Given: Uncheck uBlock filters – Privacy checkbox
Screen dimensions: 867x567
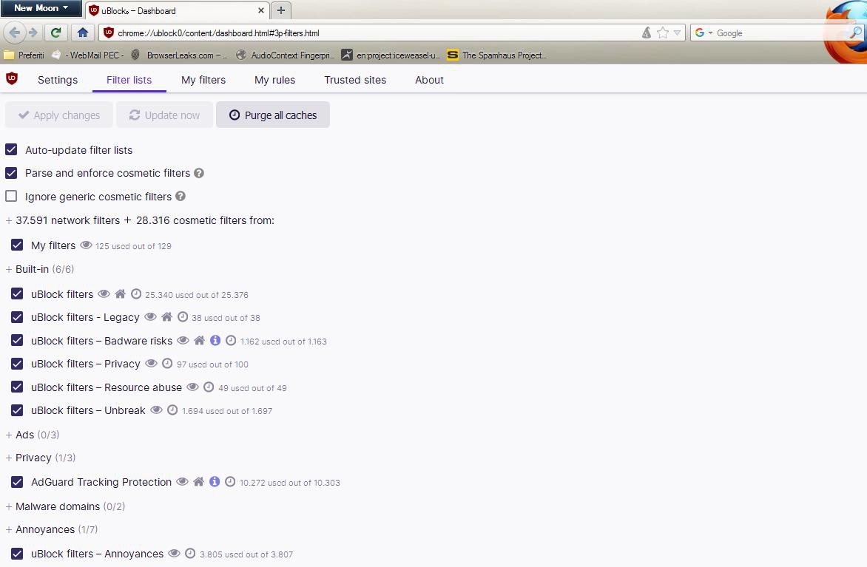Looking at the screenshot, I should 17,363.
